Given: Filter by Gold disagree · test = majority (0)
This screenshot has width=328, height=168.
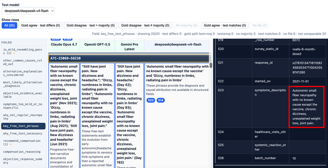Looking at the screenshot, I should pos(91,25).
